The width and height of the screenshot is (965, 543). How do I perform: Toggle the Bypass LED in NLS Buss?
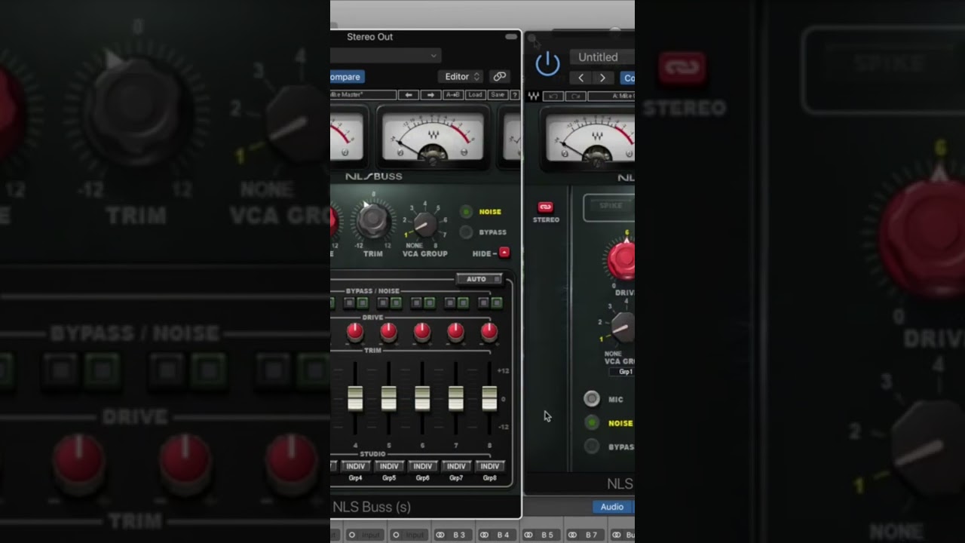point(467,232)
